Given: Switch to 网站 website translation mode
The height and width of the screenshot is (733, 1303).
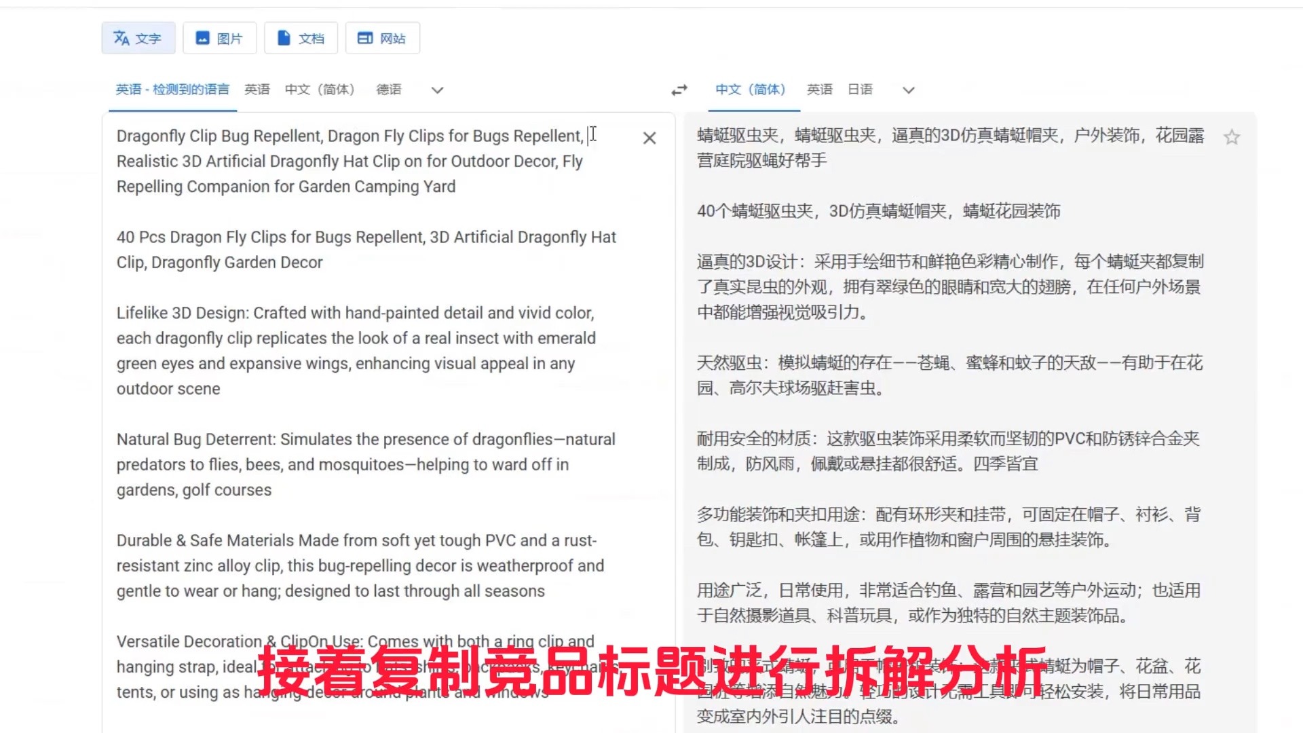Looking at the screenshot, I should point(383,38).
